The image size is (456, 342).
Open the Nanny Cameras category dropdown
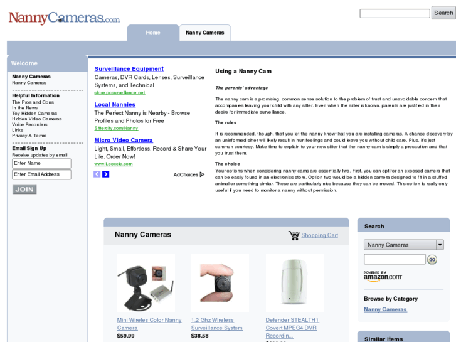[403, 245]
